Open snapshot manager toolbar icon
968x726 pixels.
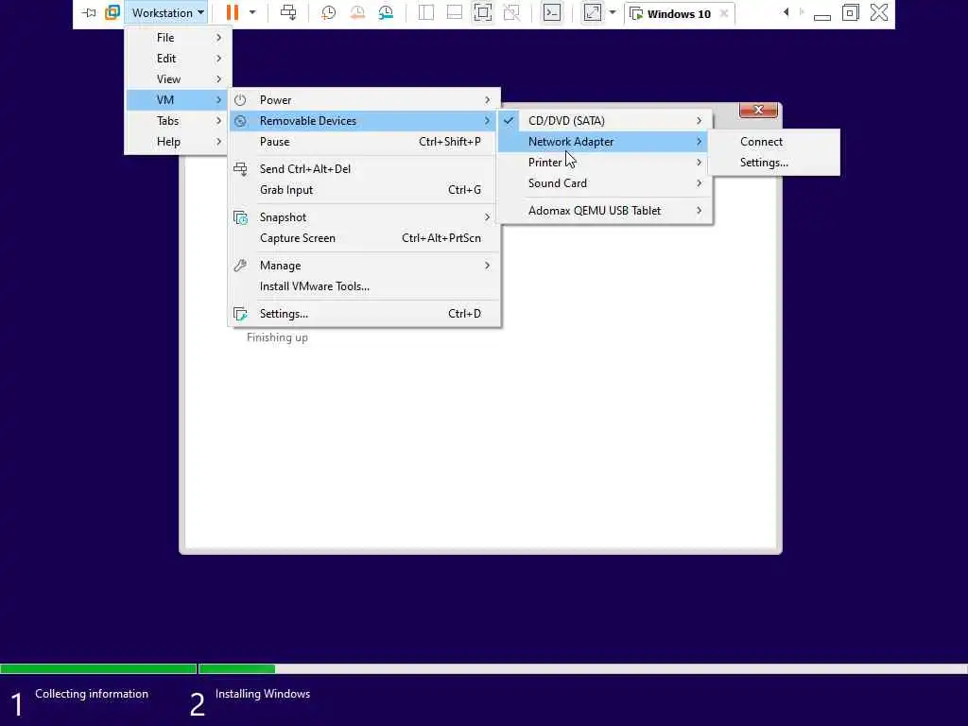click(386, 13)
